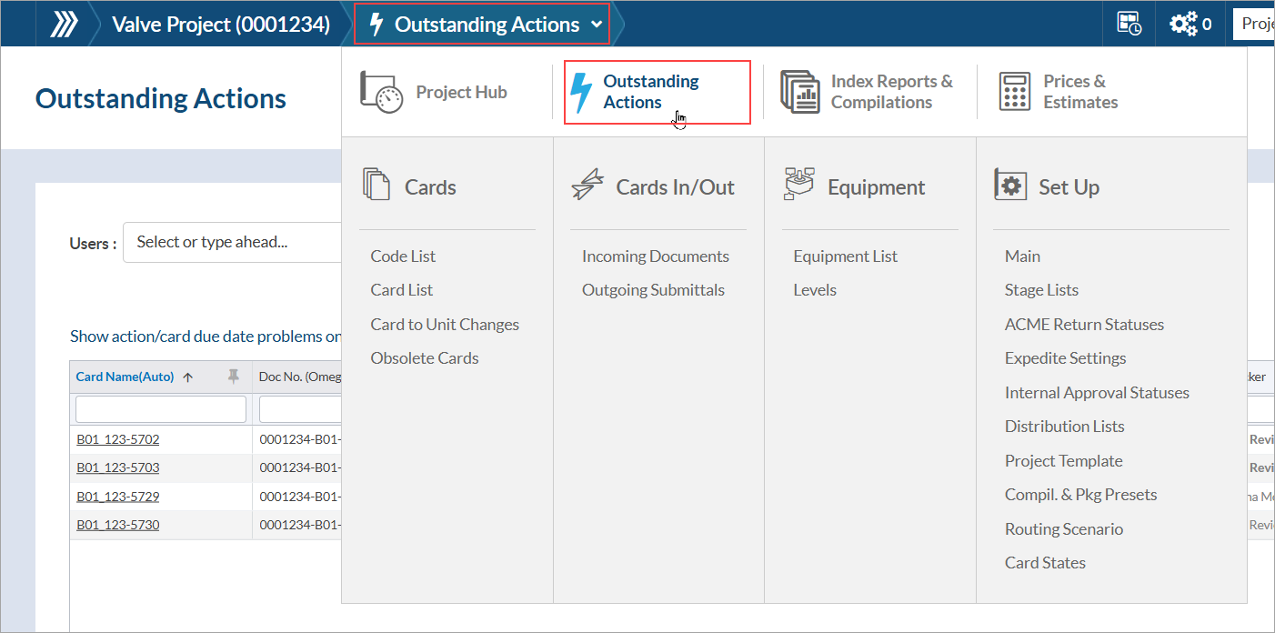Open the dashboard clock icon in header
Viewport: 1275px width, 633px height.
(x=1129, y=25)
